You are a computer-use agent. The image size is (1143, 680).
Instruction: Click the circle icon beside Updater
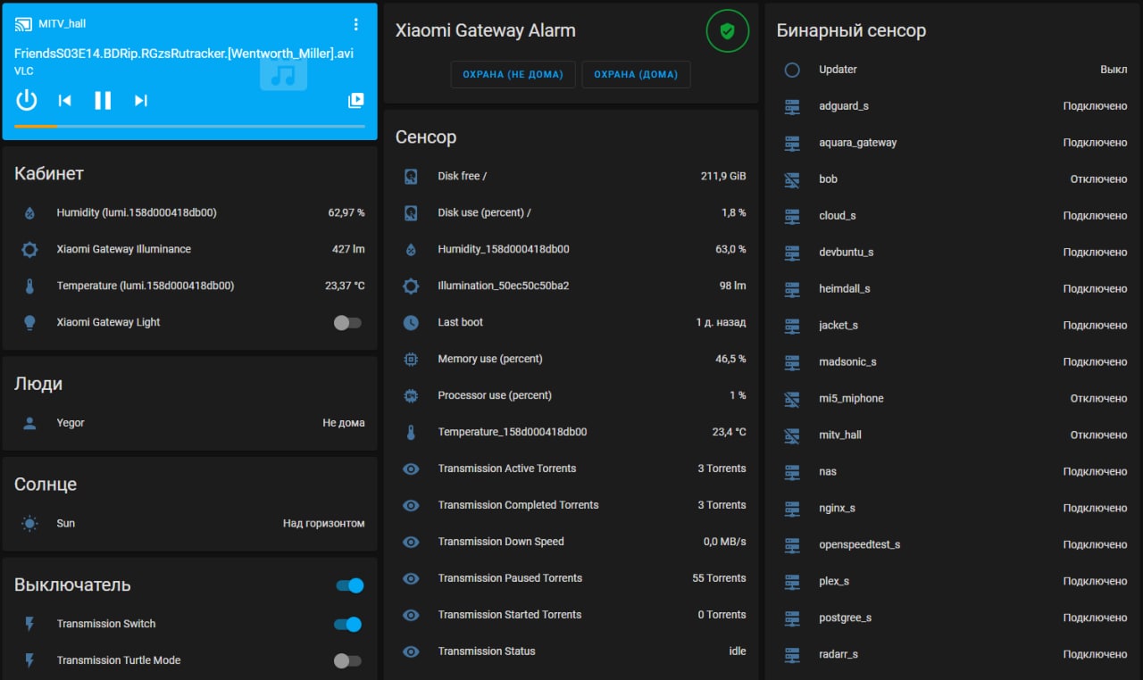(792, 70)
